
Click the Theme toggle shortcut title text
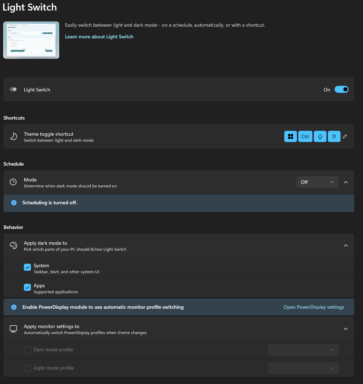[48, 134]
